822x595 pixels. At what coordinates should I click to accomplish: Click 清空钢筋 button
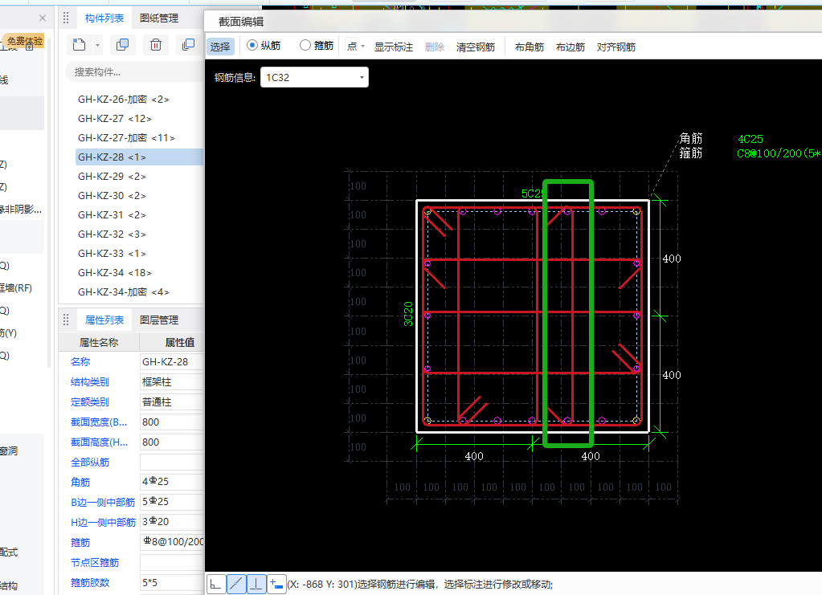pos(476,47)
